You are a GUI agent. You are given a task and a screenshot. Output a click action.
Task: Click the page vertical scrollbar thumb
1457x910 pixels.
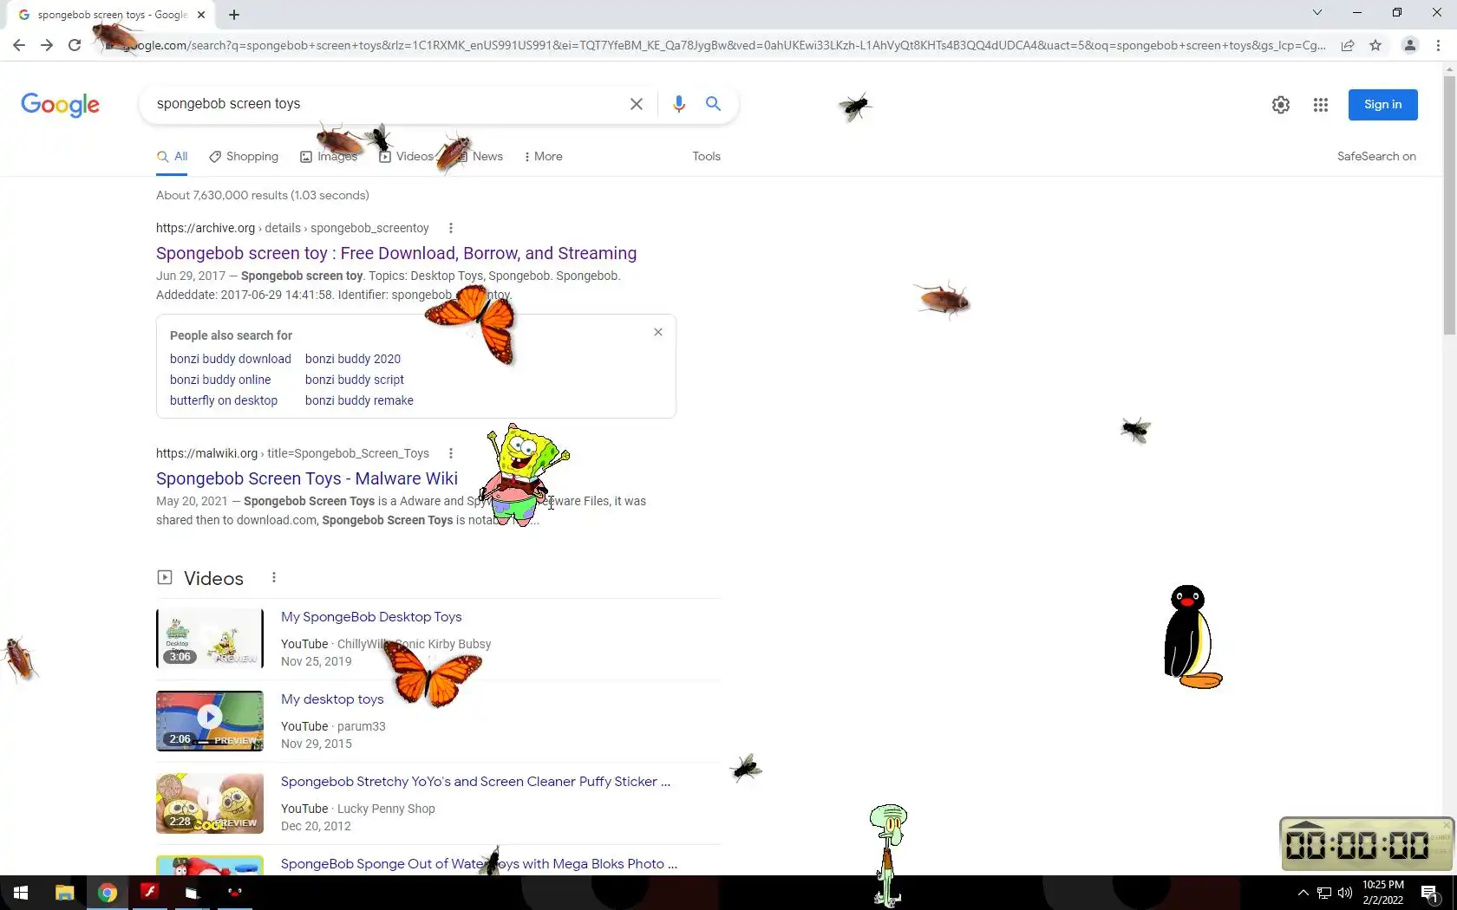[1449, 205]
